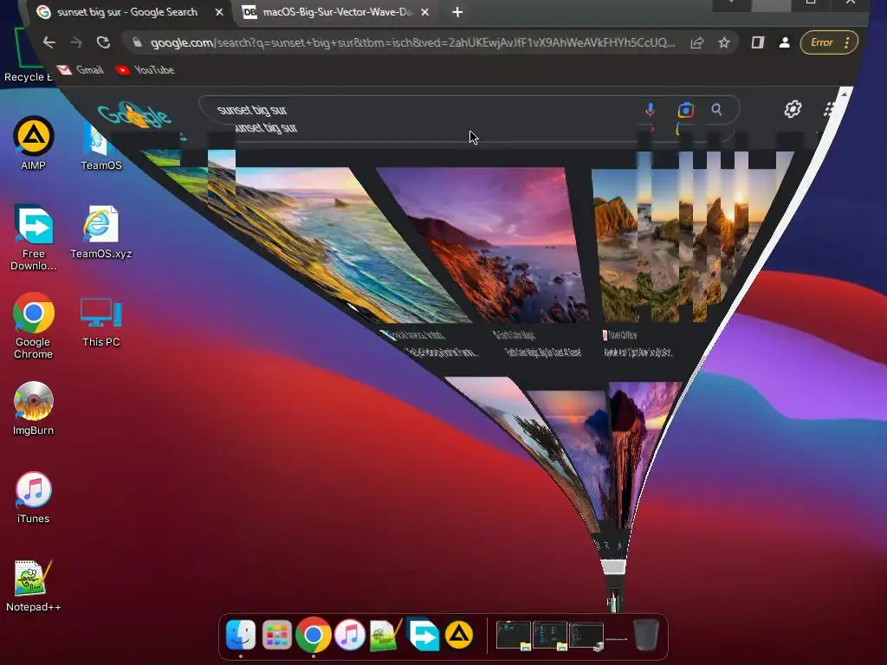Image resolution: width=887 pixels, height=665 pixels.
Task: Click the magnifier search icon in Google
Action: pyautogui.click(x=716, y=110)
